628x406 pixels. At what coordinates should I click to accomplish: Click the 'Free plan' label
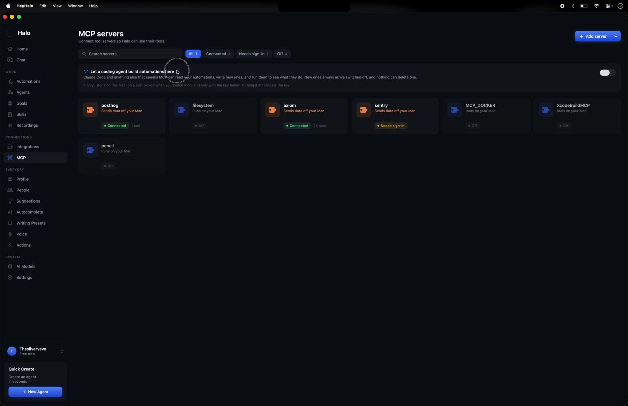27,354
